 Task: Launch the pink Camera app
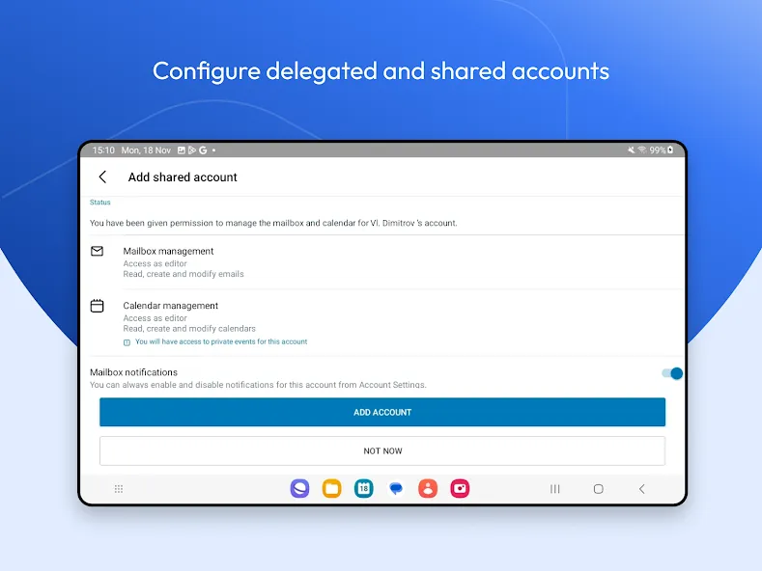[460, 488]
